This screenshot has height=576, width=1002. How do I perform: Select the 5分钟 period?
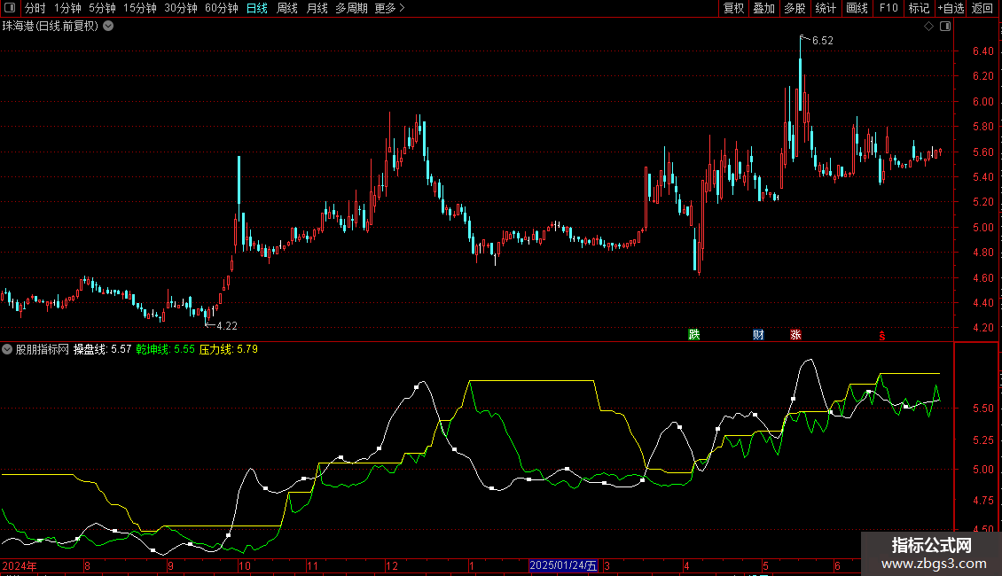click(102, 8)
